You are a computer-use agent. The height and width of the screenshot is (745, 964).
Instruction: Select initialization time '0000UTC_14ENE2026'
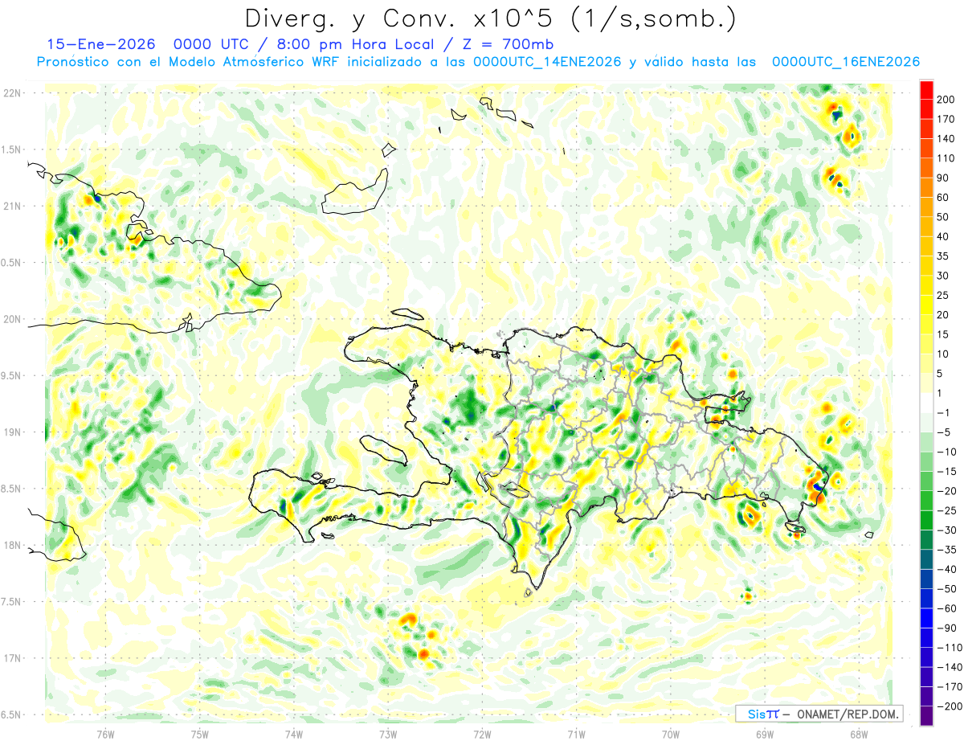pyautogui.click(x=547, y=62)
